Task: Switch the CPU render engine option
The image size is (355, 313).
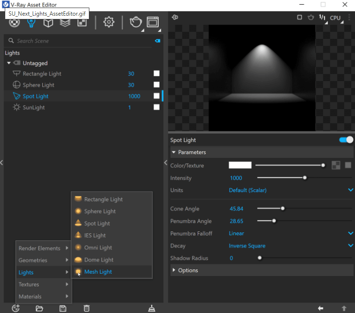Action: pos(336,18)
